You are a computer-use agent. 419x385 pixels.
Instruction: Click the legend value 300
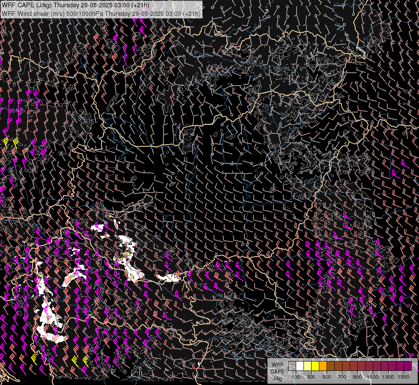coord(311,377)
